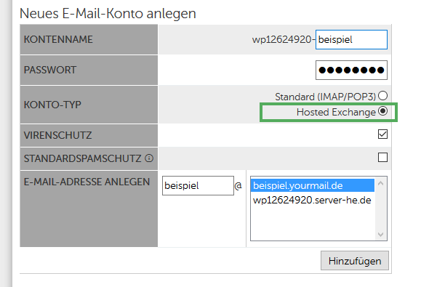Viewport: 429px width, 287px height.
Task: Select the Hosted Exchange radio button
Action: point(382,111)
